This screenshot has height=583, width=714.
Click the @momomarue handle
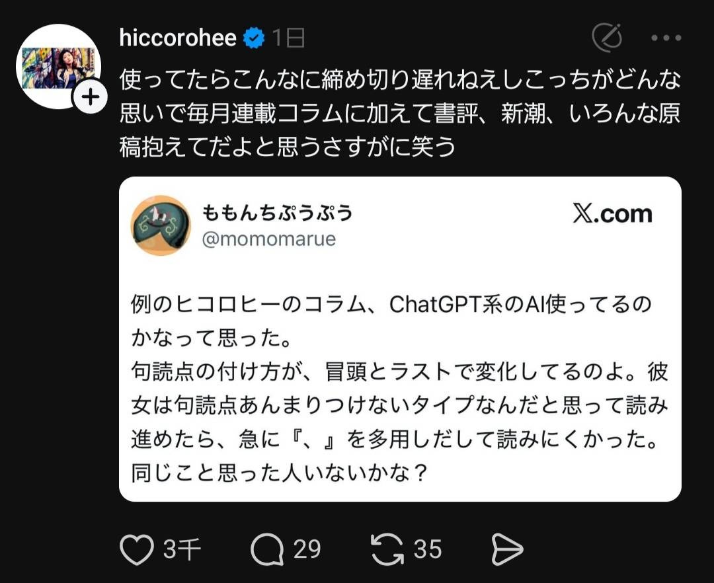coord(268,239)
